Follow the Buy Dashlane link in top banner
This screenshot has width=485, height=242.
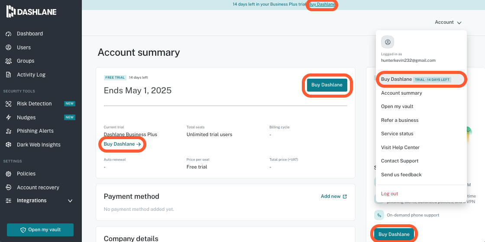click(322, 4)
